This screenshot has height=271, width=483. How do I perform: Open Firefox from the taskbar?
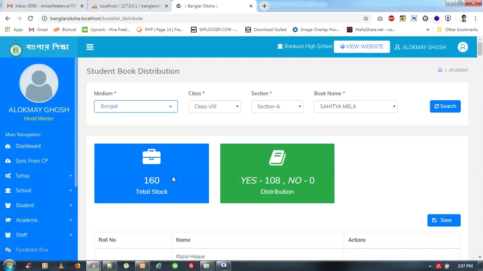coord(77,266)
